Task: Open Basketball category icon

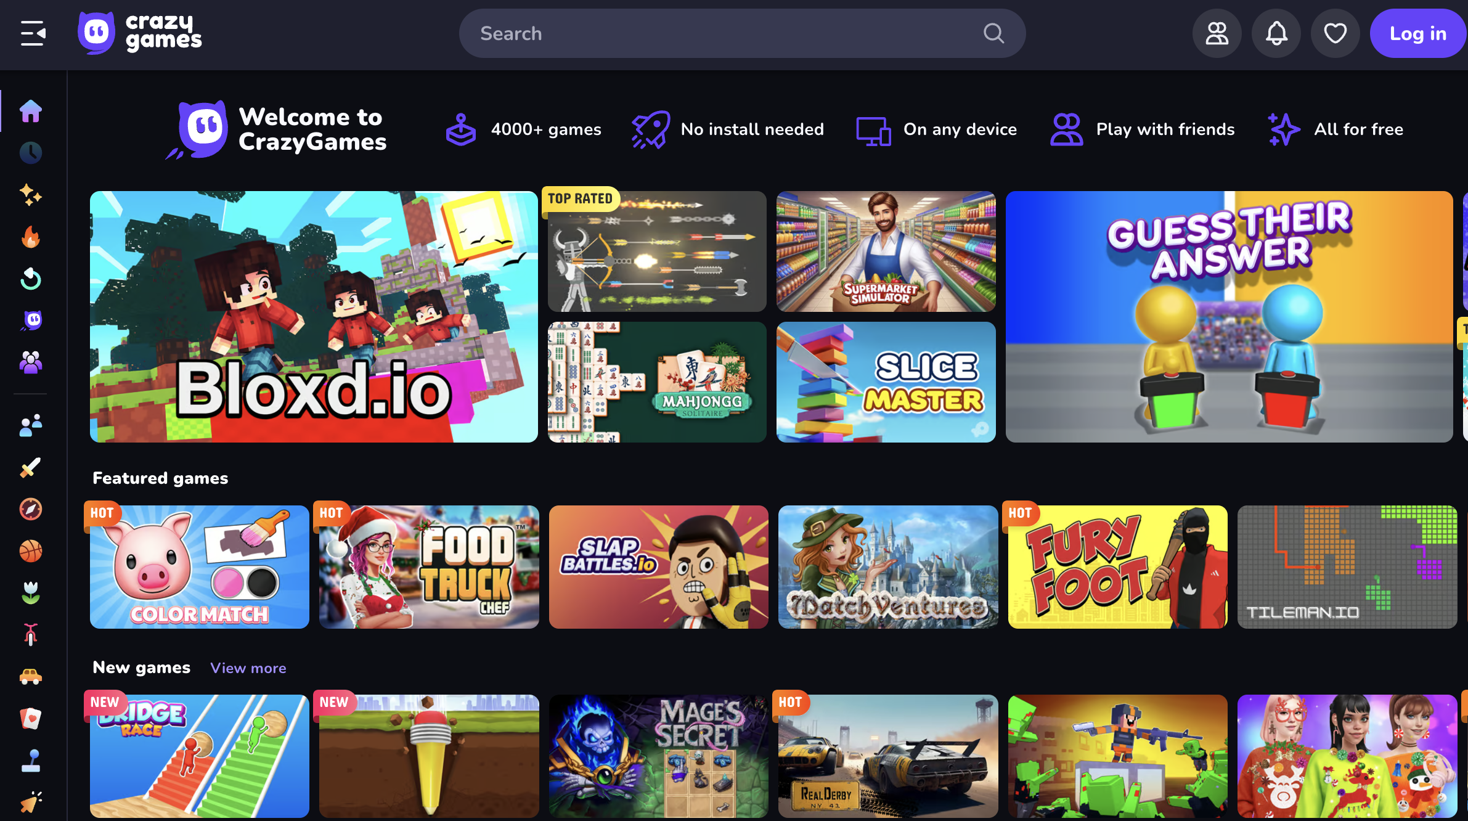Action: tap(31, 551)
